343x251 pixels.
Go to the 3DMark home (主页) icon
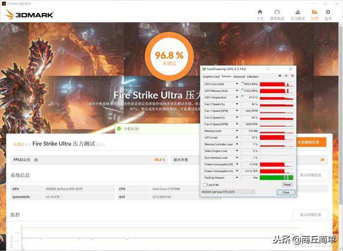click(x=260, y=14)
